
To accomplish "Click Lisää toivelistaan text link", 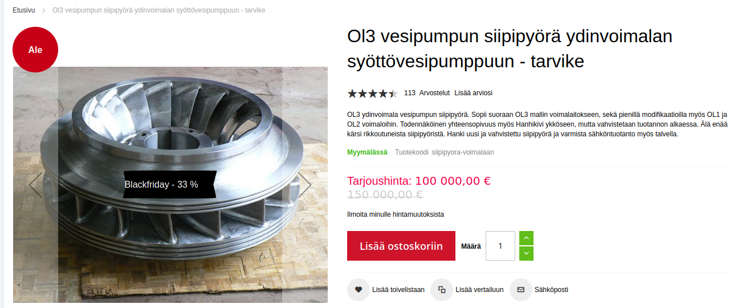I will [x=398, y=290].
